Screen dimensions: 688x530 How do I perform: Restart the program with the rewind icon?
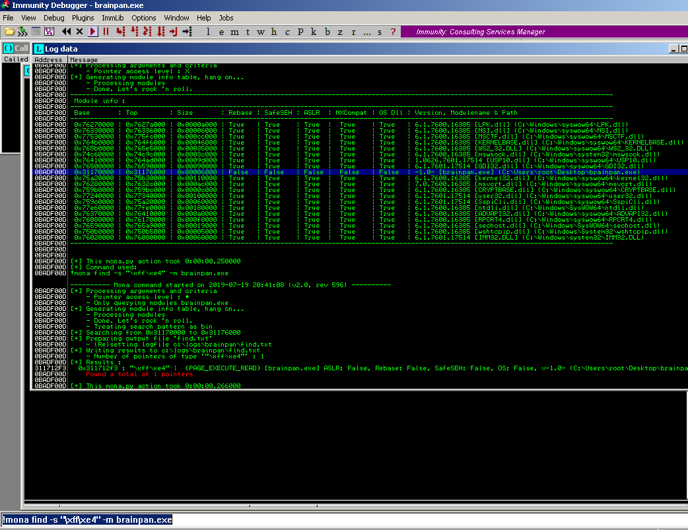tap(66, 32)
